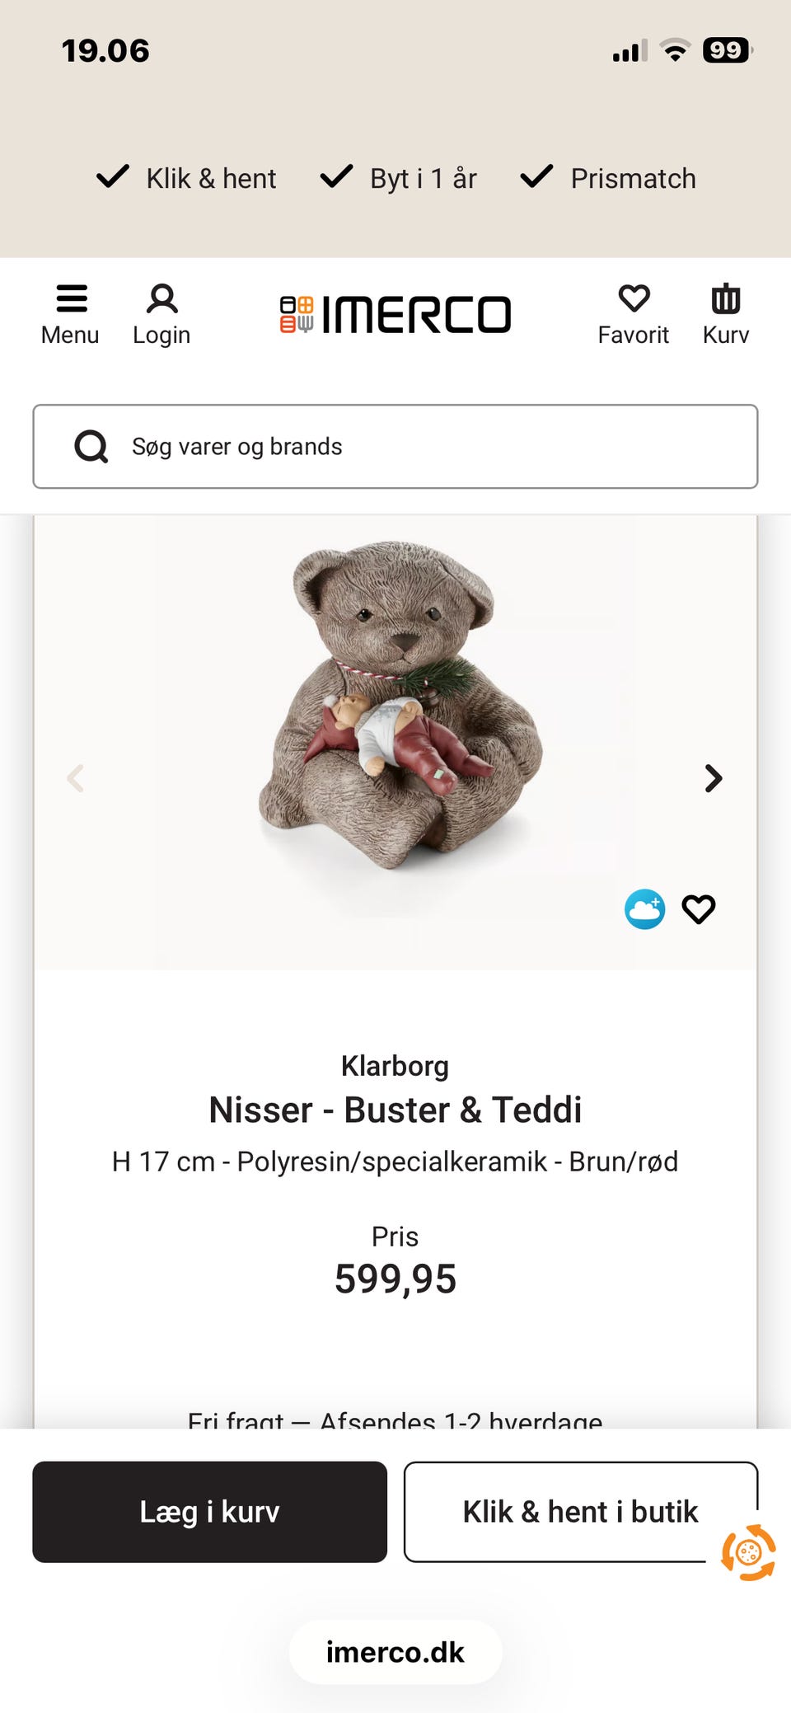Open the orange chat widget icon
Viewport: 791px width, 1713px height.
click(748, 1553)
